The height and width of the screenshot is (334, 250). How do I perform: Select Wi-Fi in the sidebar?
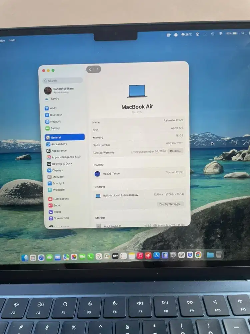(x=51, y=108)
